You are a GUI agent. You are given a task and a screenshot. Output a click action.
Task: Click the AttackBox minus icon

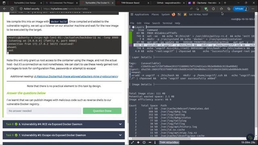click(x=150, y=142)
